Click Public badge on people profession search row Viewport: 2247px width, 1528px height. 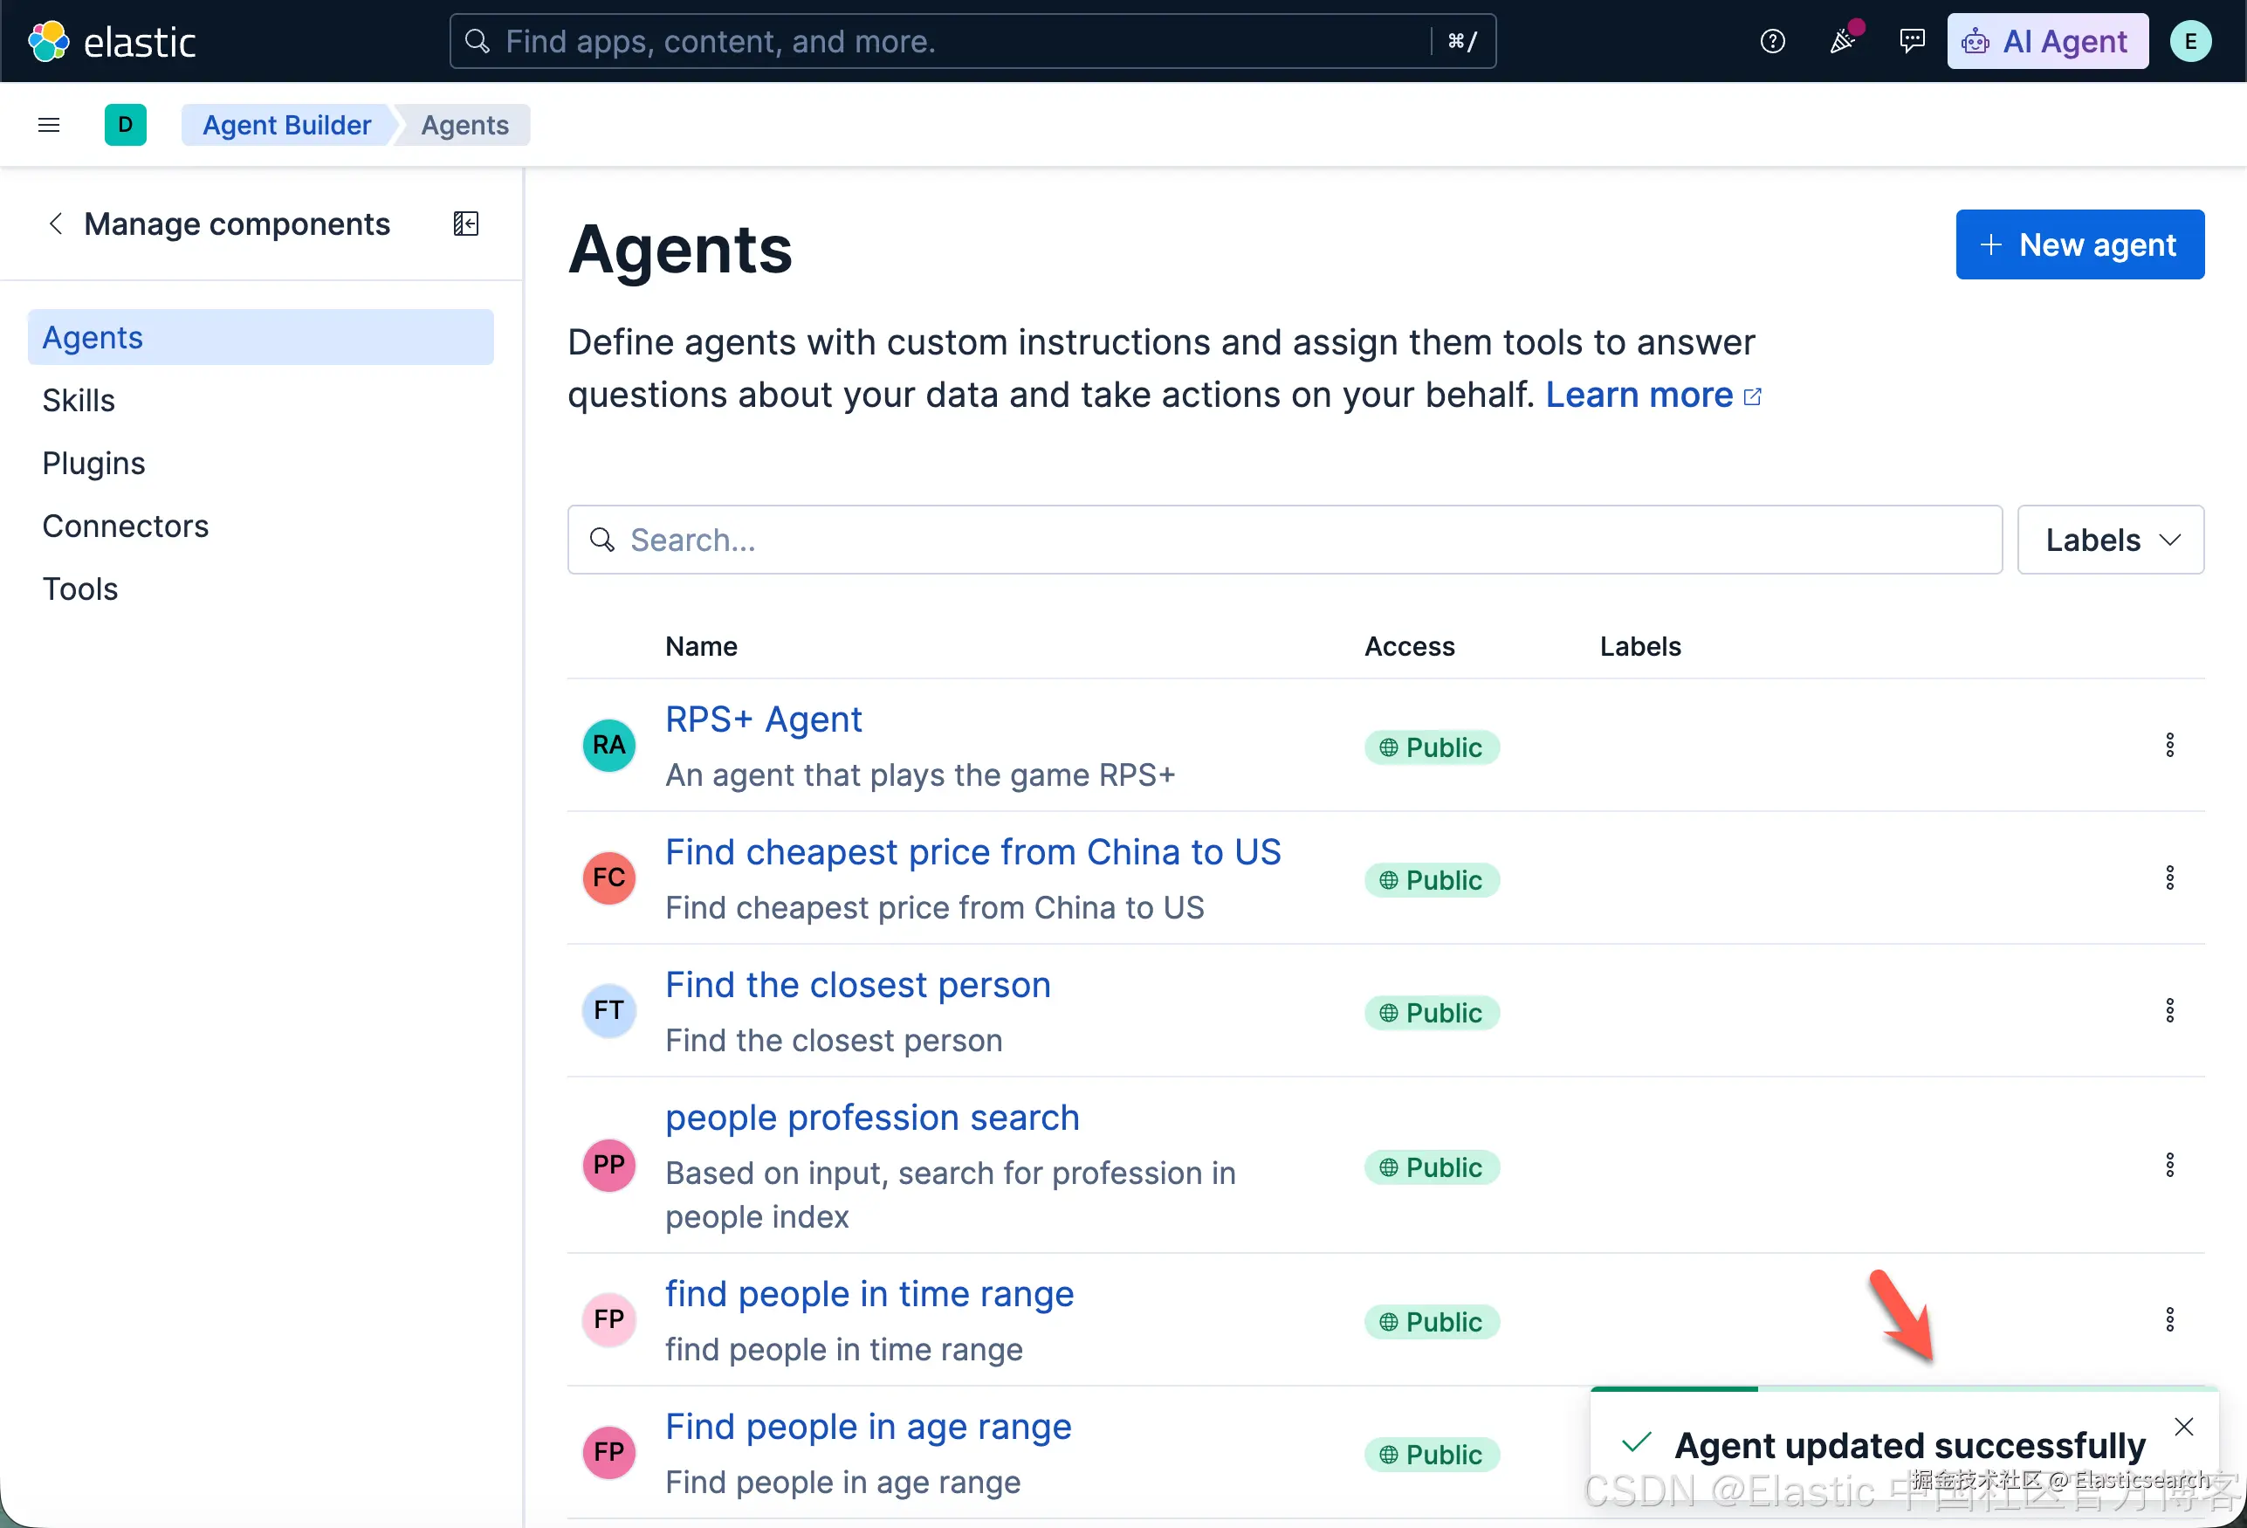[x=1432, y=1167]
